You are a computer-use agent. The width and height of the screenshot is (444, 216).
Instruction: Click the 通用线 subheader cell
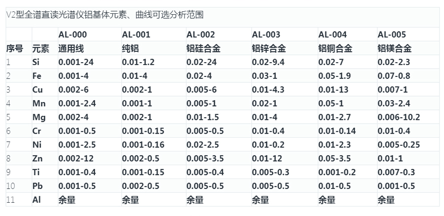click(71, 49)
